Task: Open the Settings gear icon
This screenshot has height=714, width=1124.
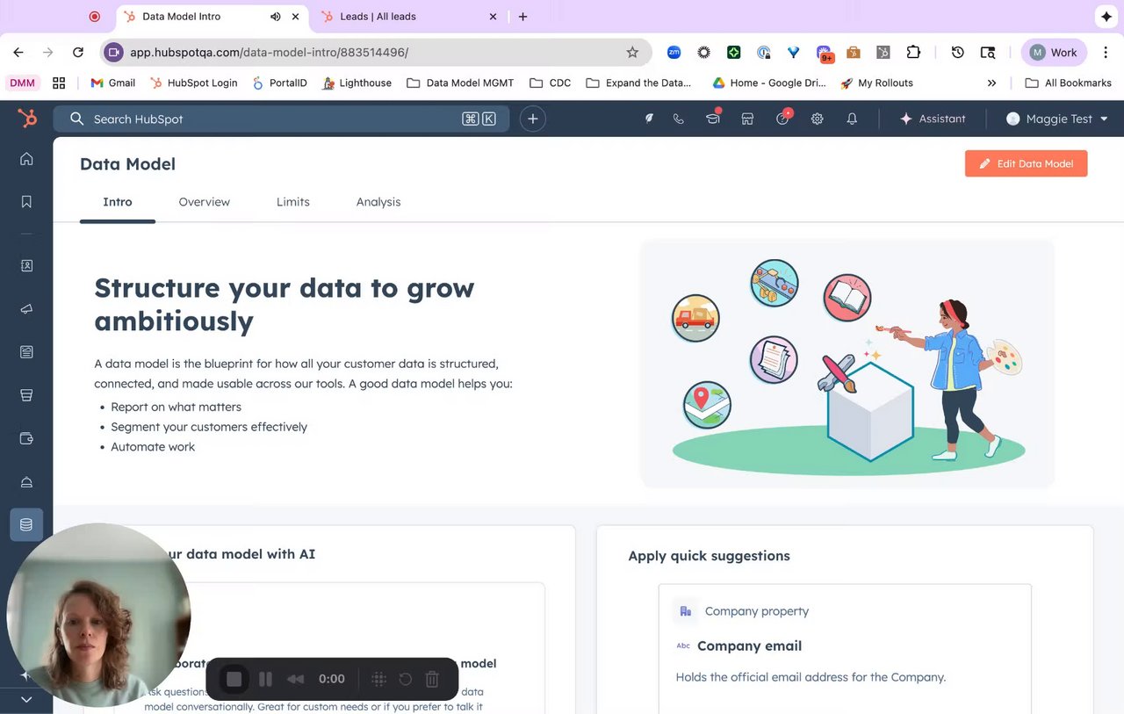Action: 817,119
